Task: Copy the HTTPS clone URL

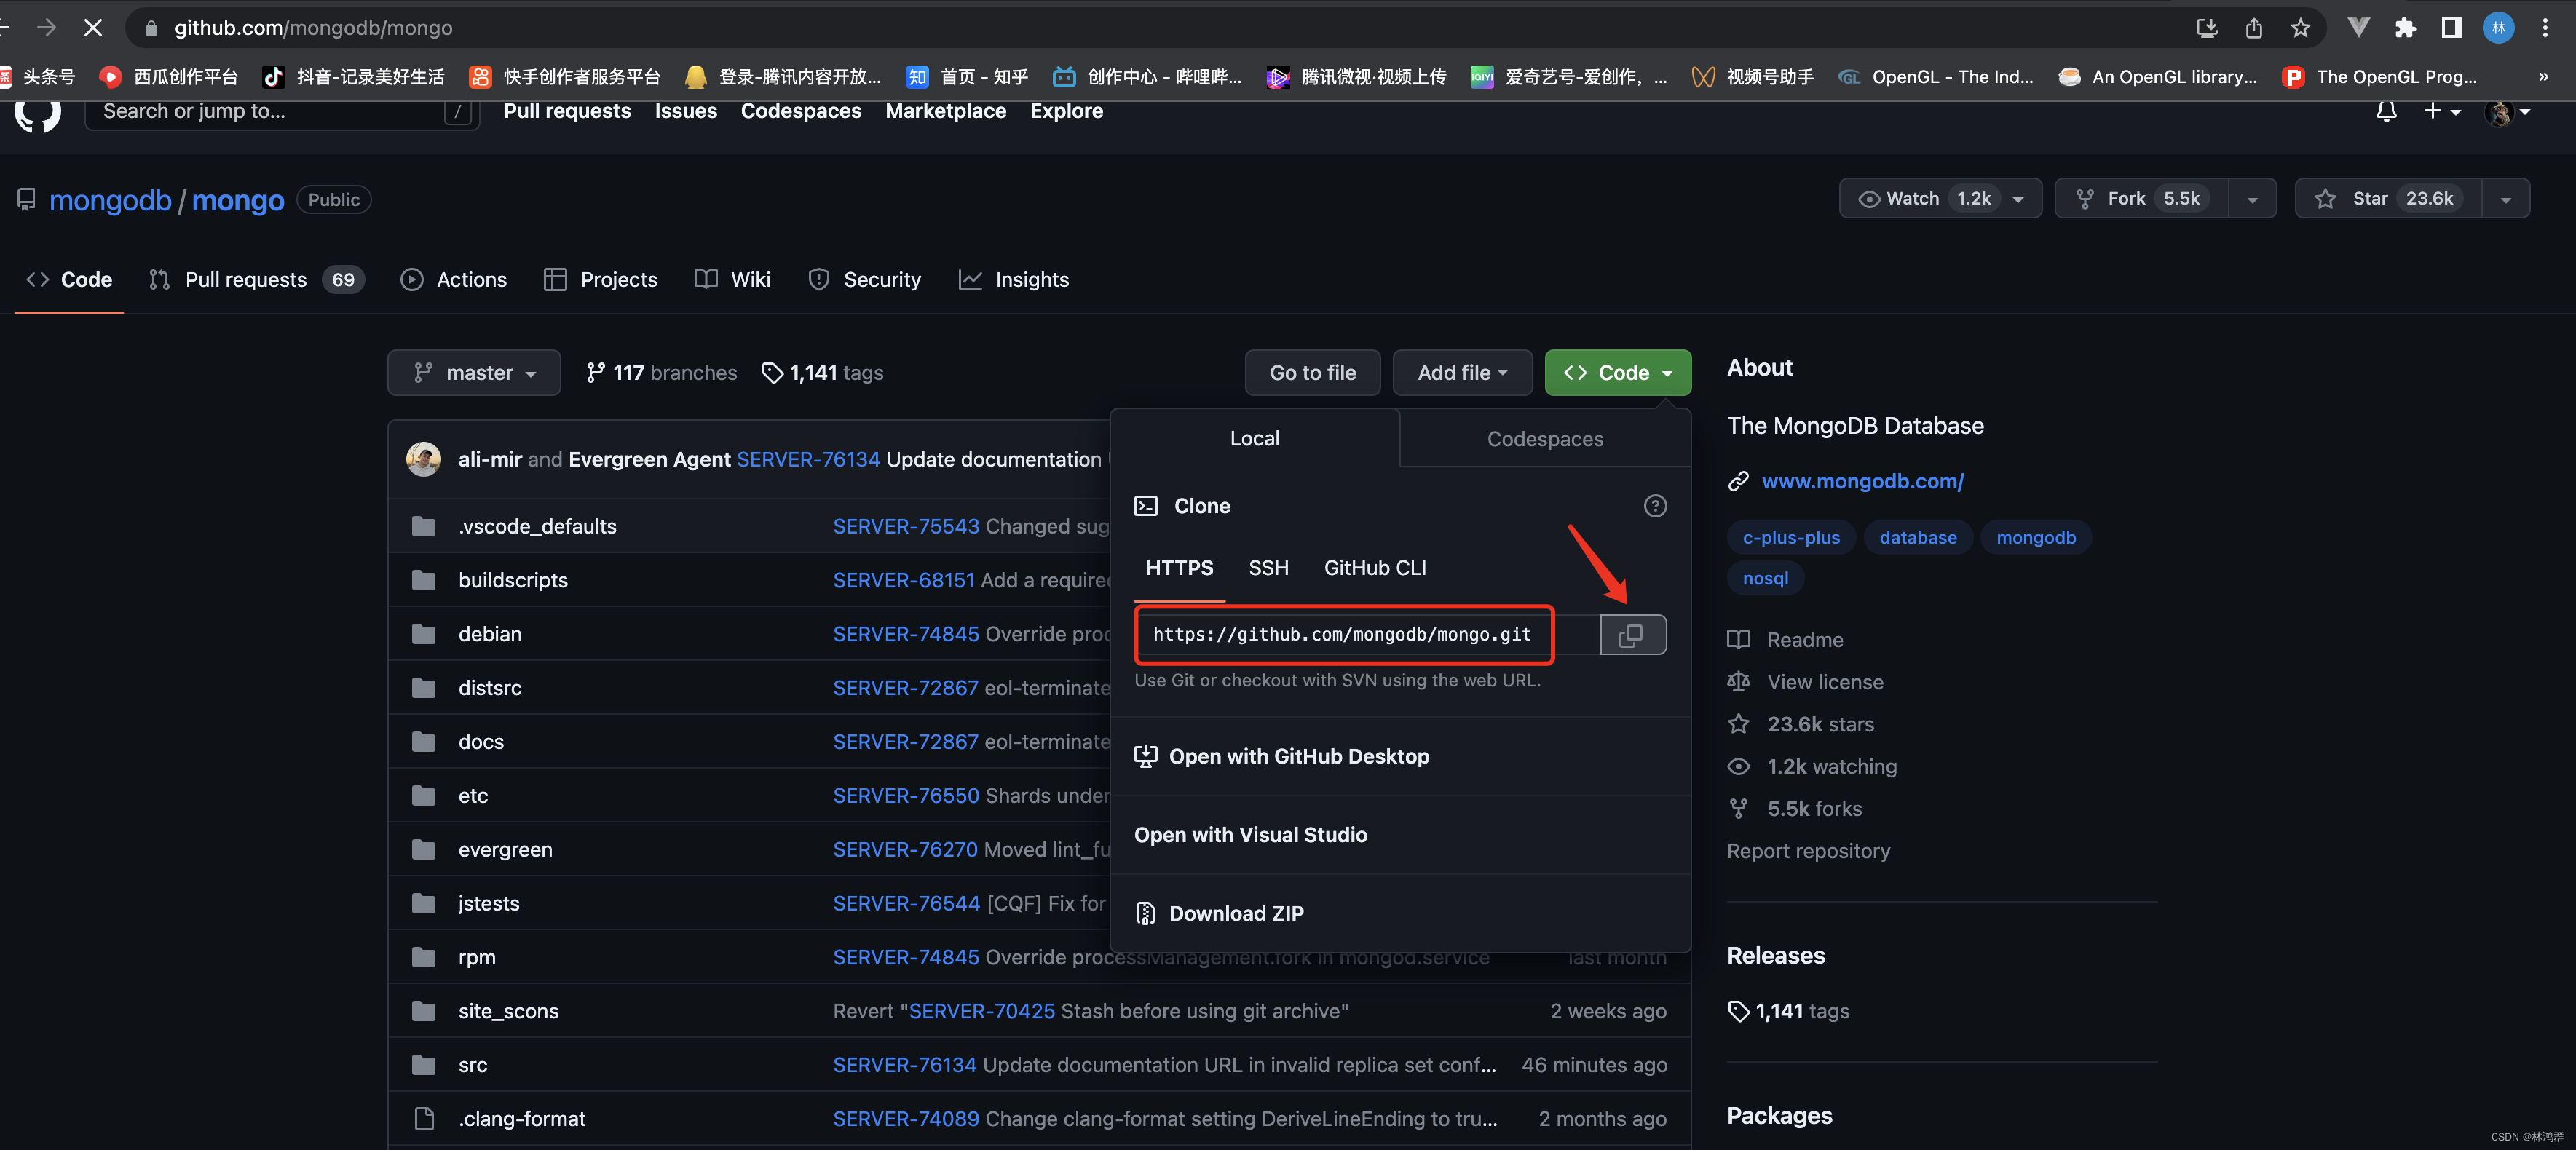Action: [1632, 634]
